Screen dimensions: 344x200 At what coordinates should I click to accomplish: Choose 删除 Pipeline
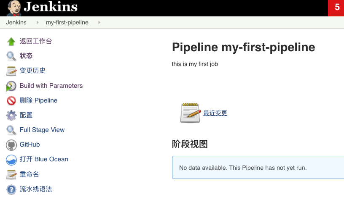38,100
